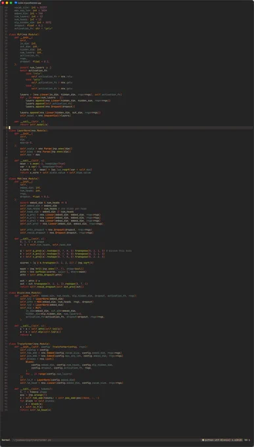
Task: Click the 'attn = nnx.softmax' line
Action: (x=53, y=271)
